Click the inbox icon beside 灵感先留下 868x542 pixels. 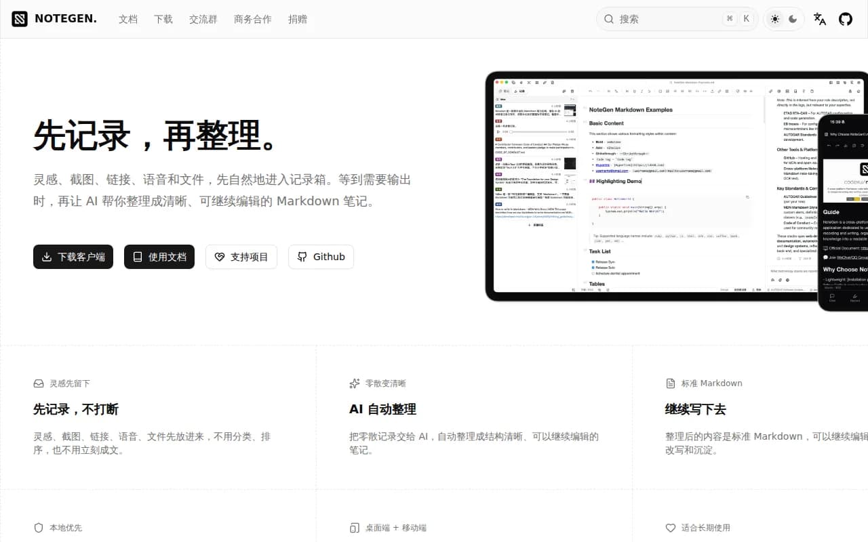(39, 383)
